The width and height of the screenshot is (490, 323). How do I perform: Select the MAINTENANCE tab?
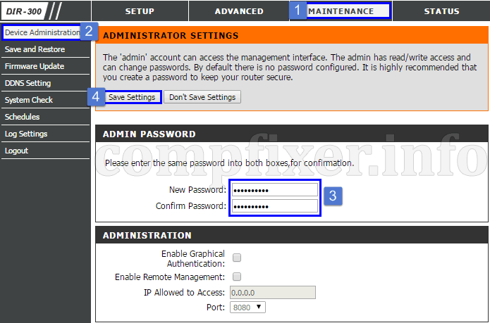click(x=341, y=11)
